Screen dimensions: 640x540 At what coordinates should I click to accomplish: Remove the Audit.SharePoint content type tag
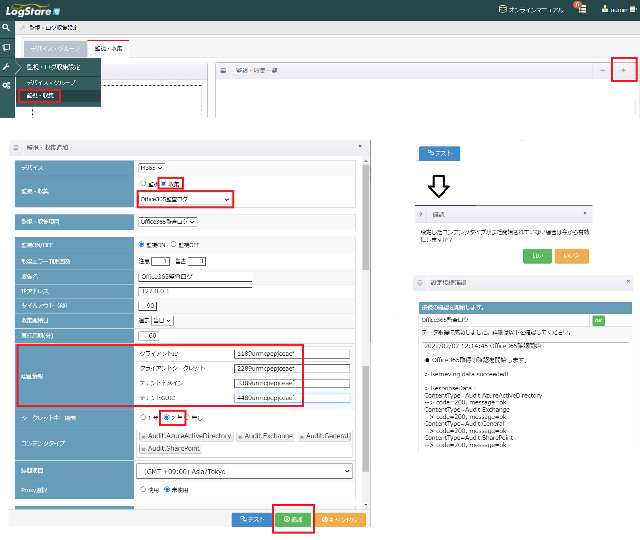click(143, 449)
